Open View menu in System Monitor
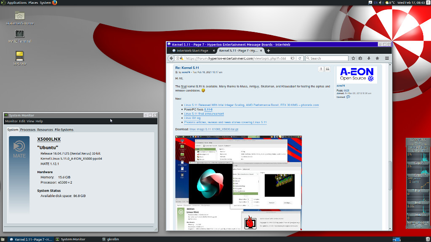 point(30,121)
